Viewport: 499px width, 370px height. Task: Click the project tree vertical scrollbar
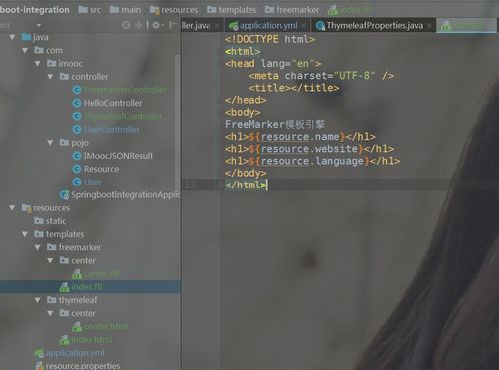click(177, 123)
